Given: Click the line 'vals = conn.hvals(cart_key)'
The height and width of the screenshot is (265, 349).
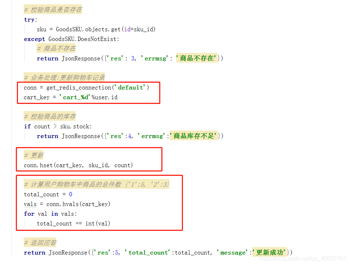Looking at the screenshot, I should pos(67,204).
